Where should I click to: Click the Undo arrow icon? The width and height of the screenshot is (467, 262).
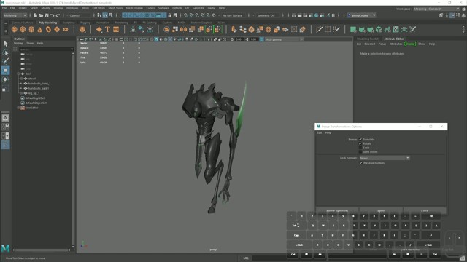coord(52,15)
